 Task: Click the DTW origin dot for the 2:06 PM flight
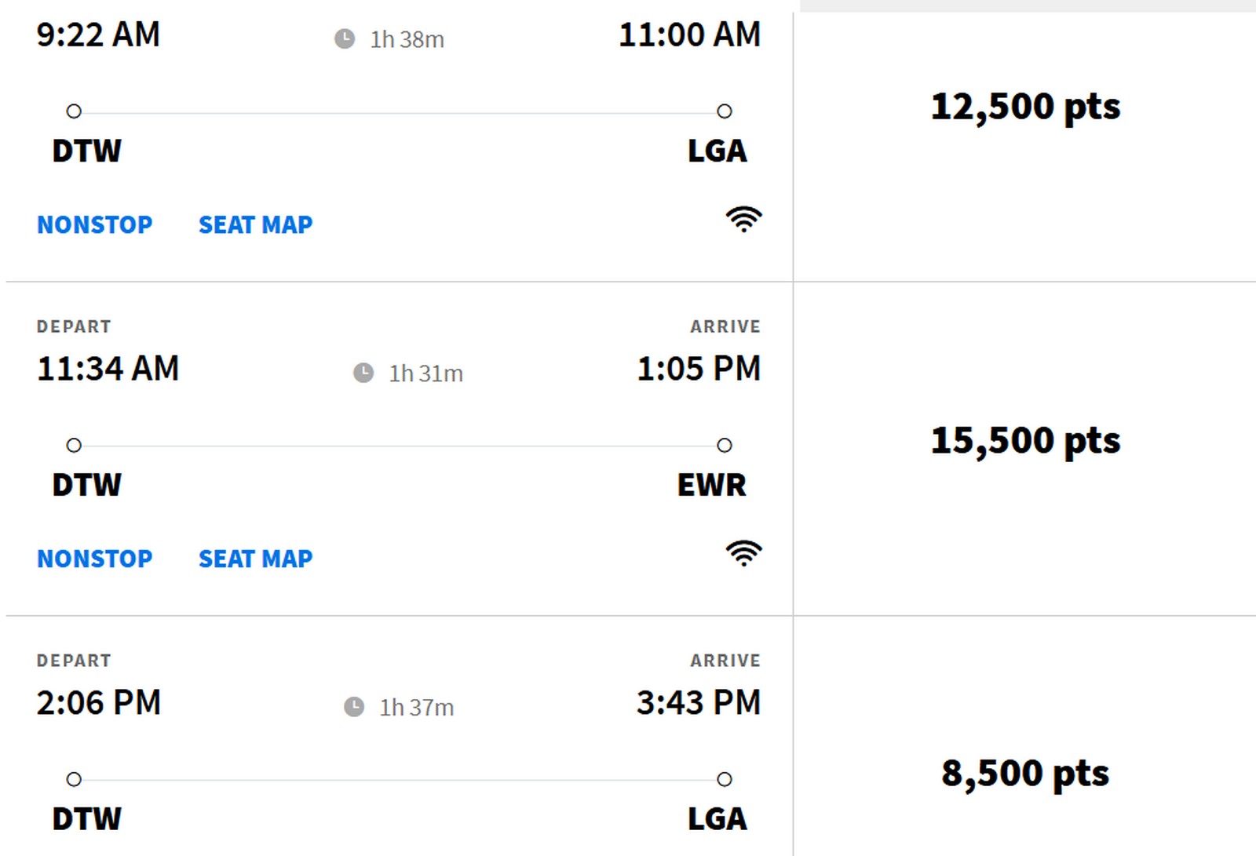(74, 779)
